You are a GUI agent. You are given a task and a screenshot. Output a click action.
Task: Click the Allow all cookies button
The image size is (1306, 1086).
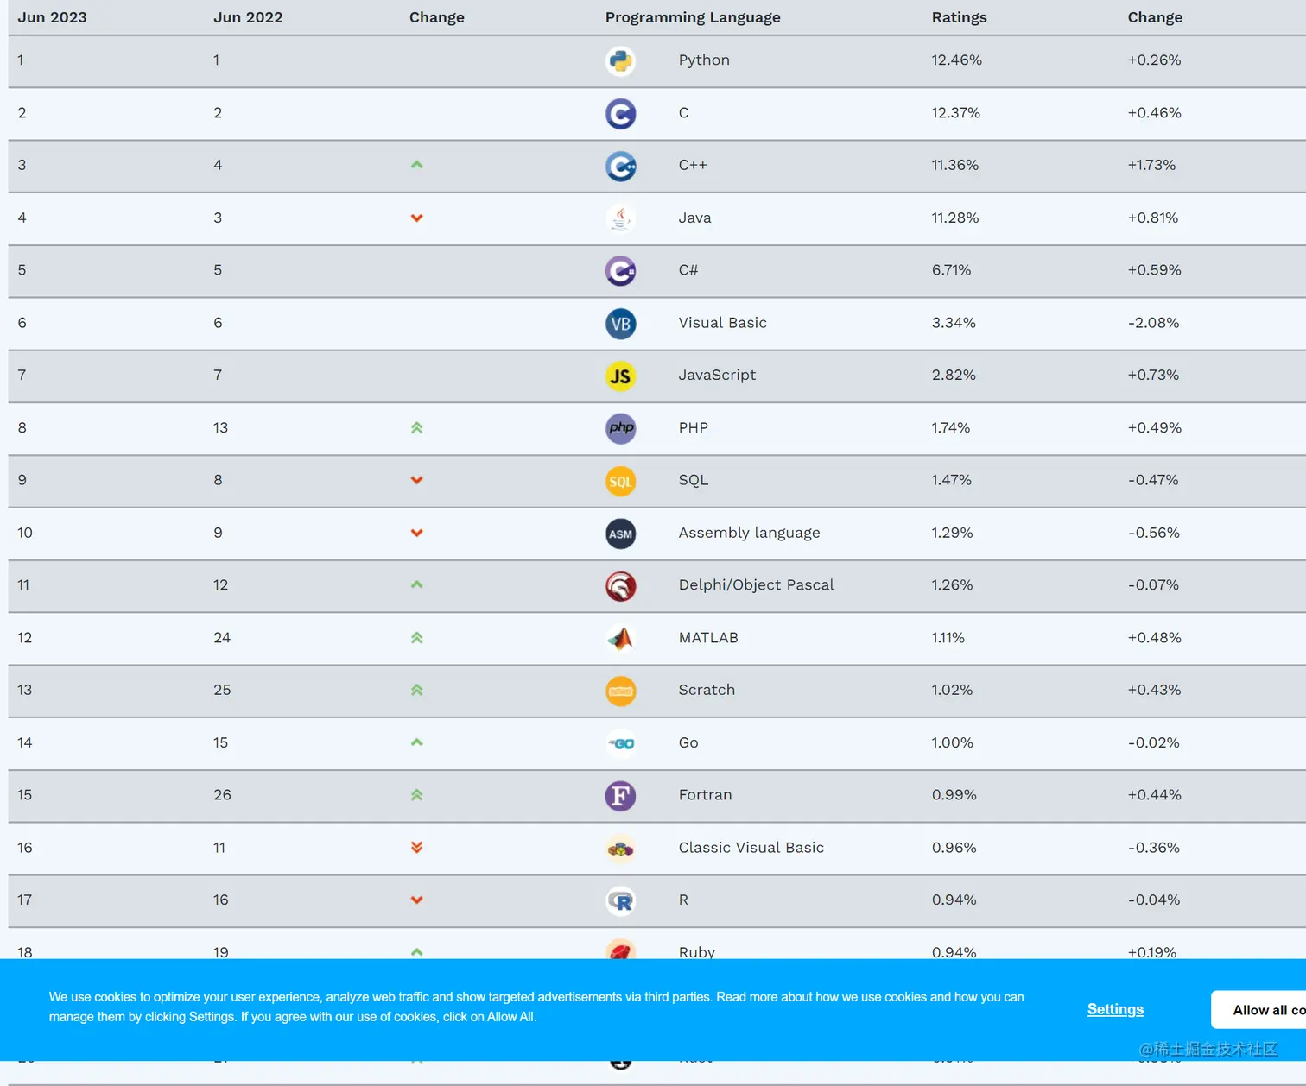pyautogui.click(x=1258, y=1010)
